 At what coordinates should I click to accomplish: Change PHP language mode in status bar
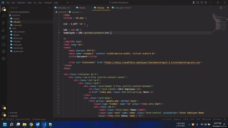(198, 119)
